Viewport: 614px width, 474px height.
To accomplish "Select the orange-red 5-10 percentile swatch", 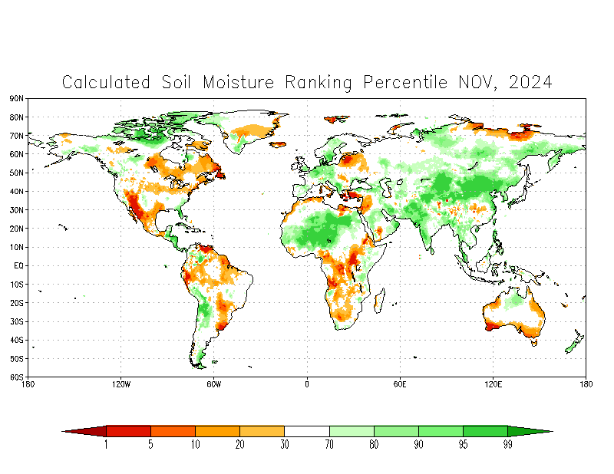I will coord(173,431).
